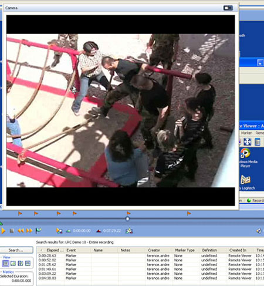This screenshot has height=286, width=264.
Task: Select the first highlighted View mode icon
Action: coord(6,263)
